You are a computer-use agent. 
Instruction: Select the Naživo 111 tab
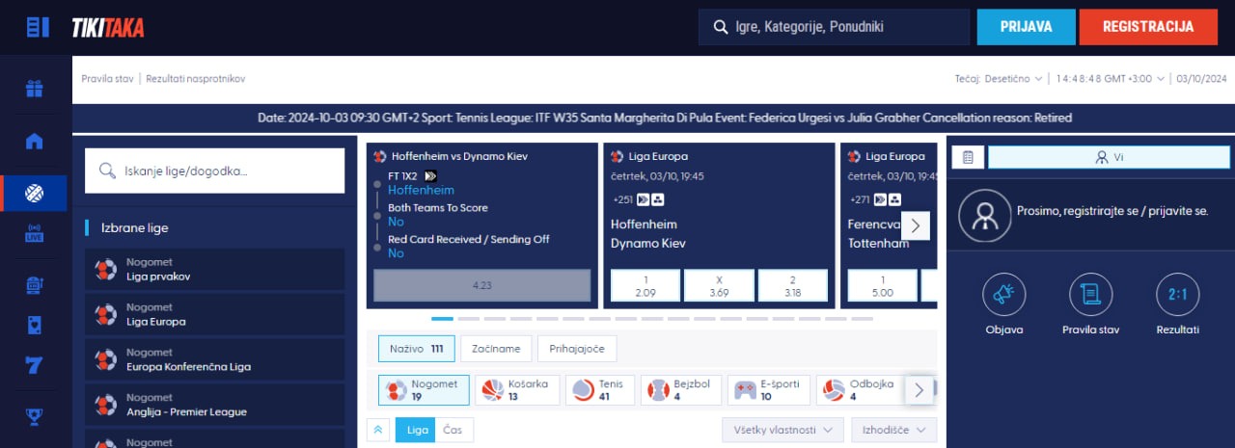tap(417, 349)
